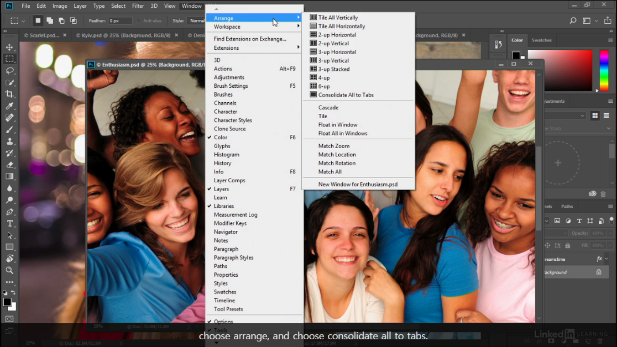Select the Dodge tool

[10, 200]
